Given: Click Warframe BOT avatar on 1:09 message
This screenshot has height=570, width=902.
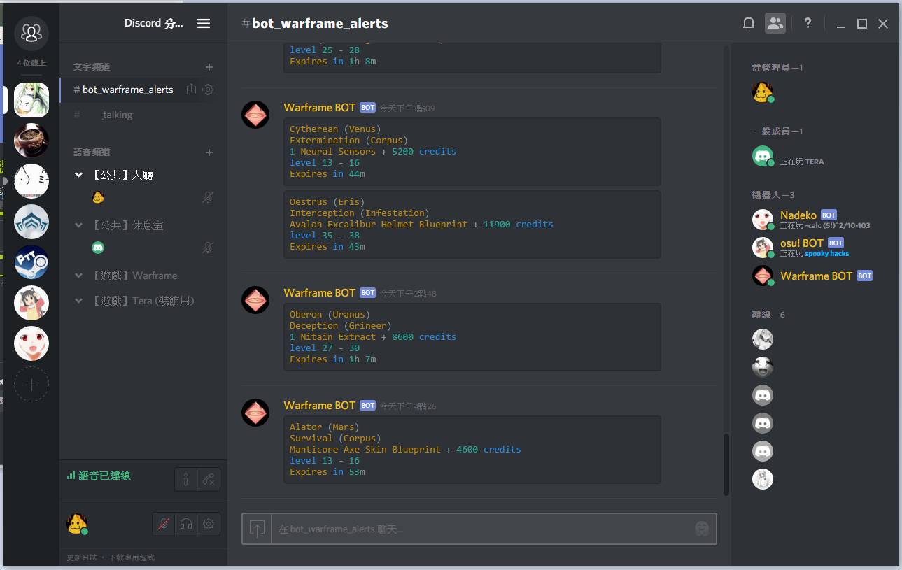Looking at the screenshot, I should (x=255, y=114).
